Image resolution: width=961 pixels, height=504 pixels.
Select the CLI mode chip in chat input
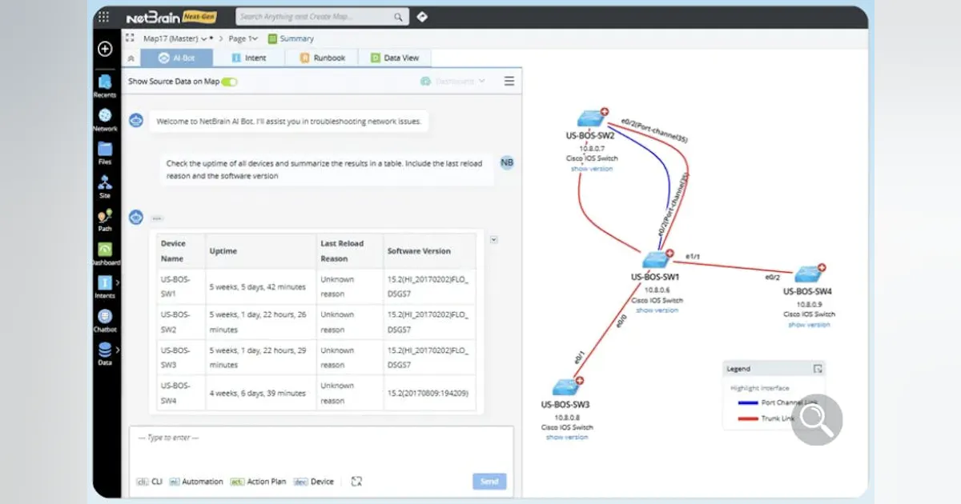coord(149,481)
